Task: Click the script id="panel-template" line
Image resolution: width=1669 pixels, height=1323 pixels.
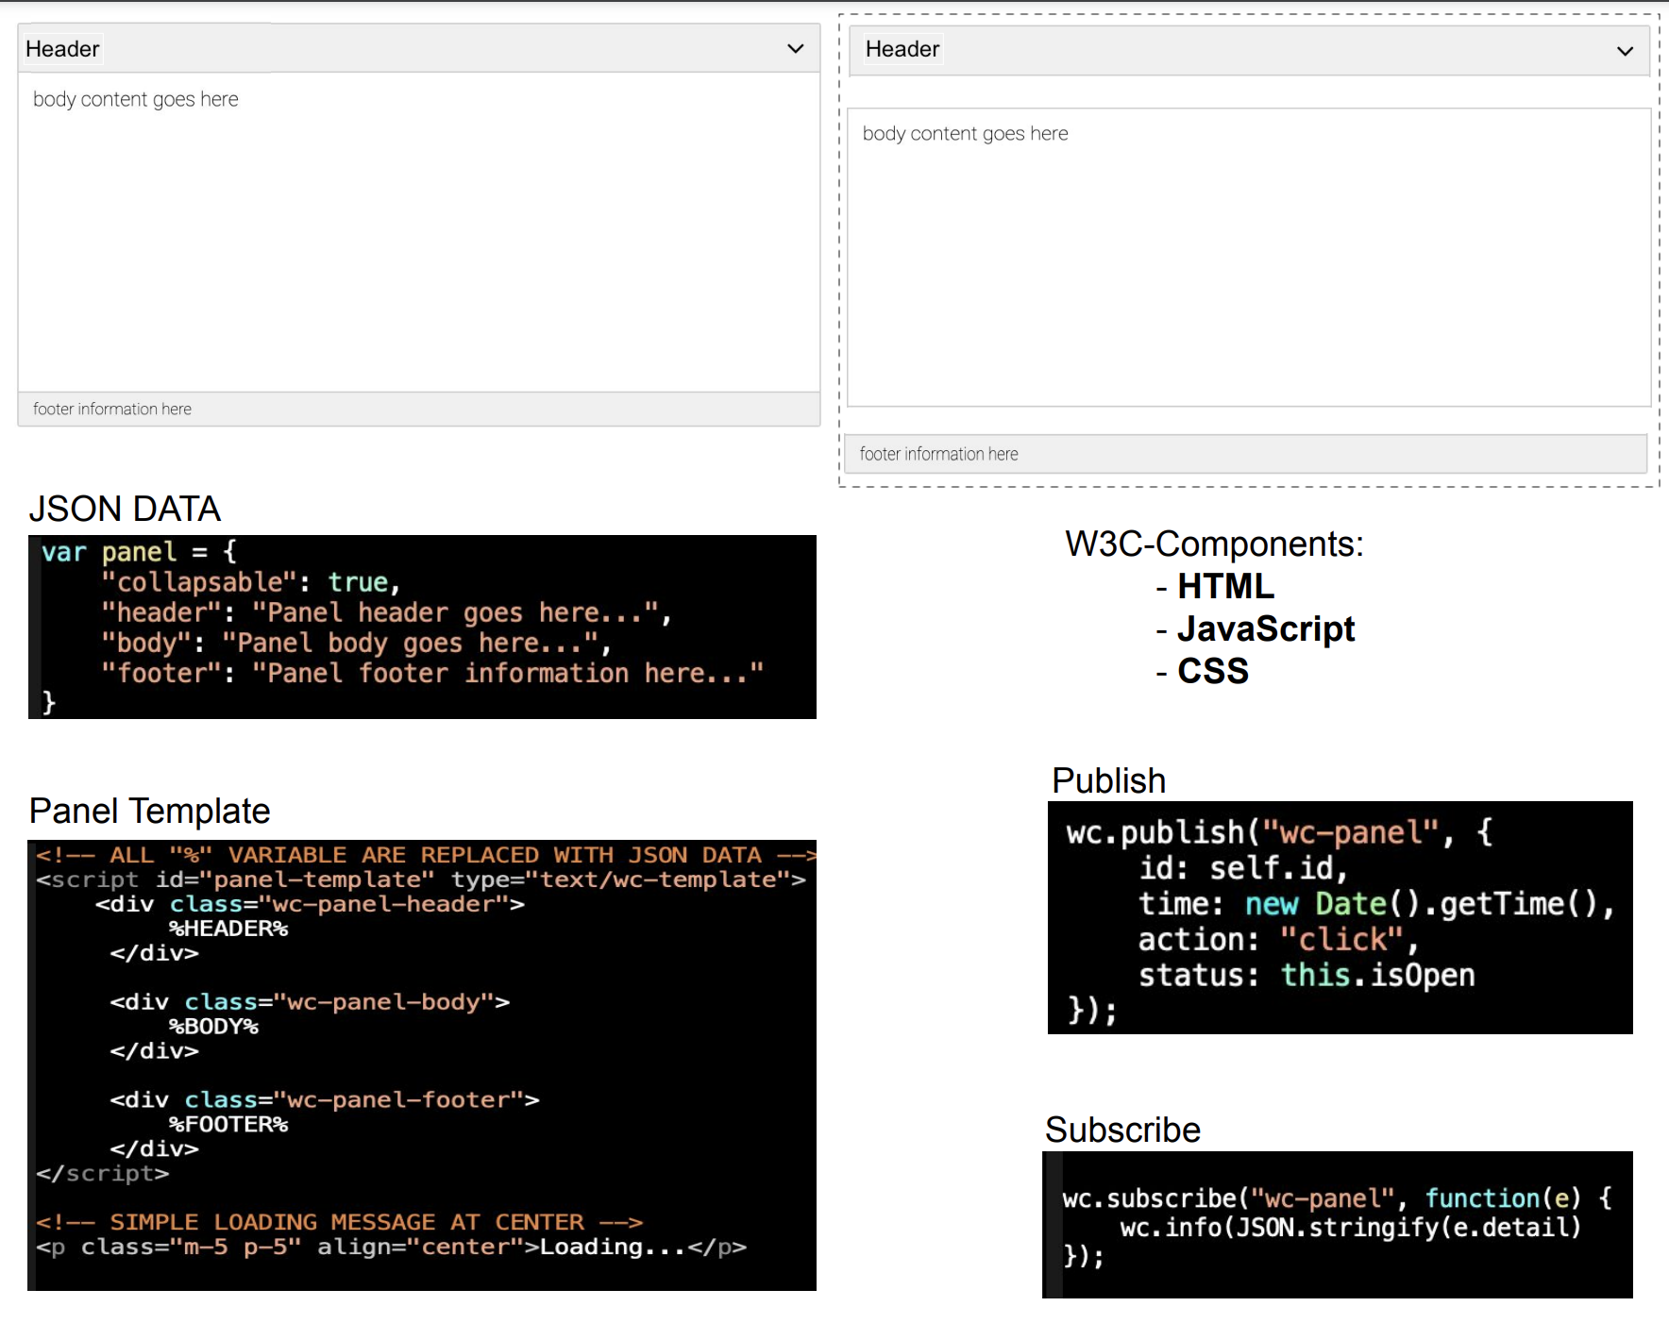Action: (421, 879)
